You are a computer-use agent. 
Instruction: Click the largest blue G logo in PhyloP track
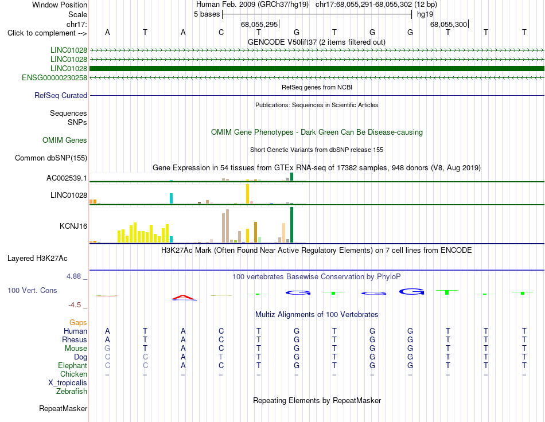[411, 291]
